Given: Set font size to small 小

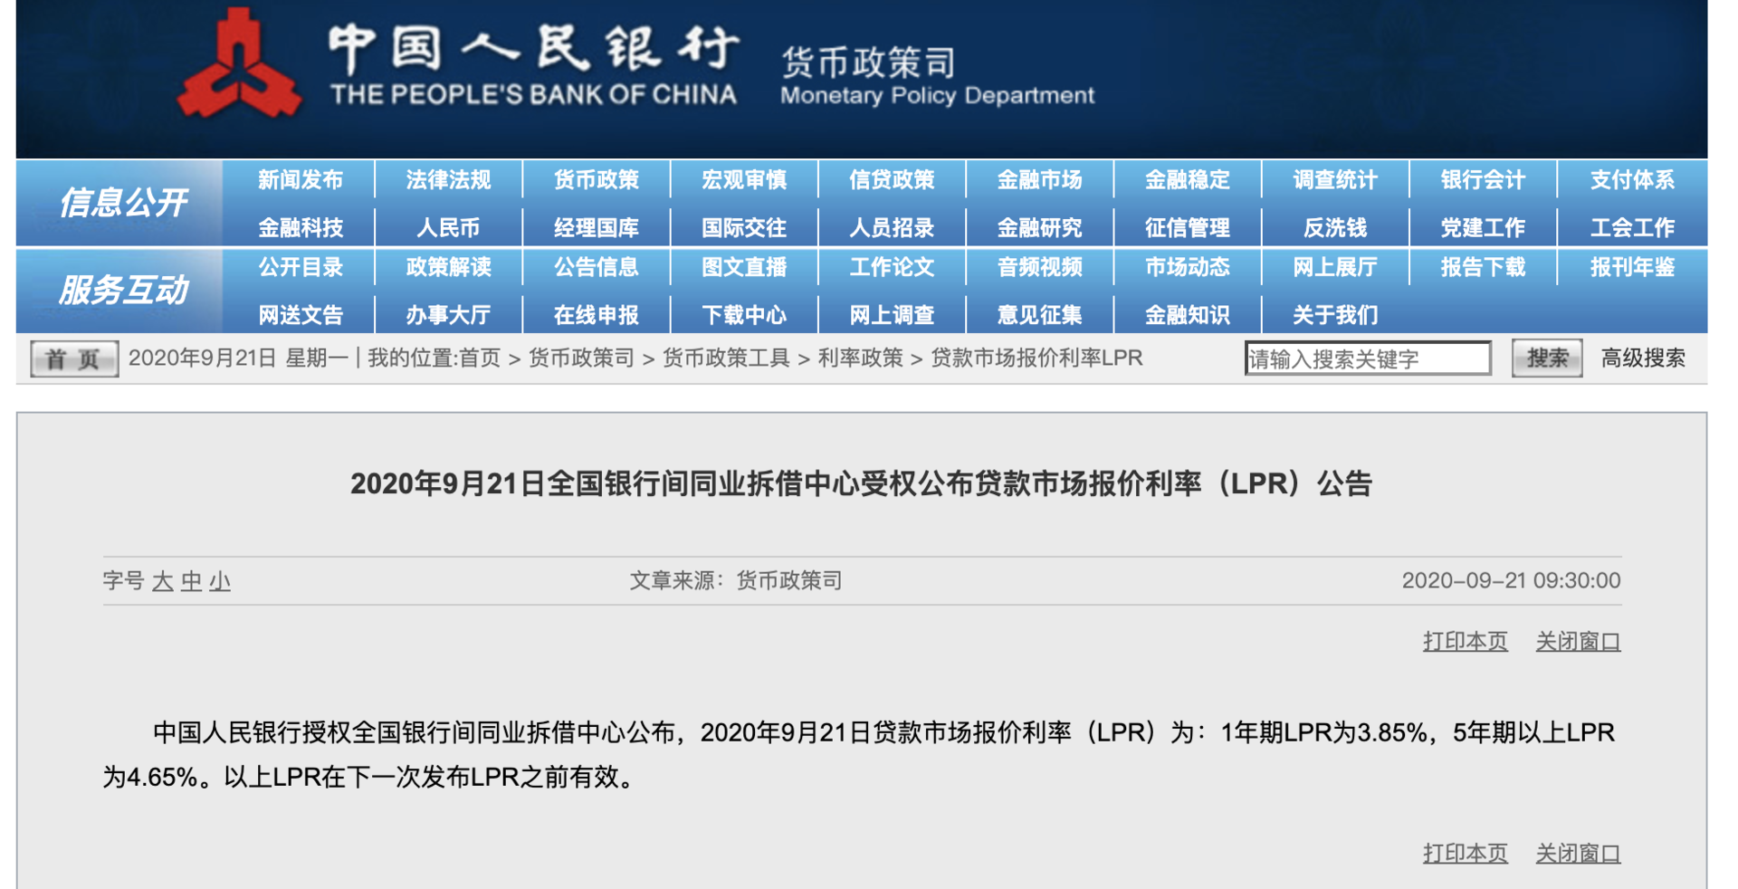Looking at the screenshot, I should (x=220, y=581).
